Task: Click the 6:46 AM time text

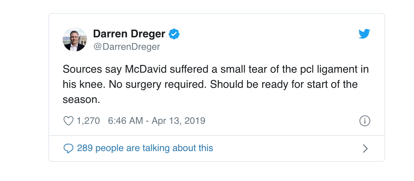Action: (125, 121)
